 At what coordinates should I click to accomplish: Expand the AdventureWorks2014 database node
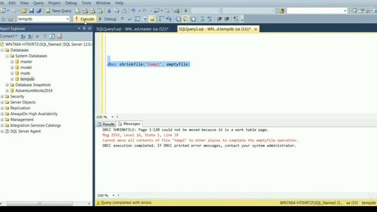tap(7, 91)
